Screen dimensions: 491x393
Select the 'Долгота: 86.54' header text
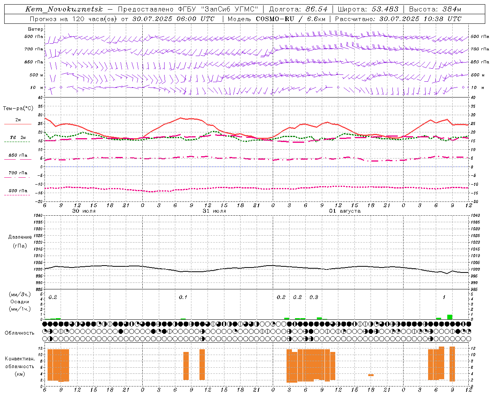(298, 9)
